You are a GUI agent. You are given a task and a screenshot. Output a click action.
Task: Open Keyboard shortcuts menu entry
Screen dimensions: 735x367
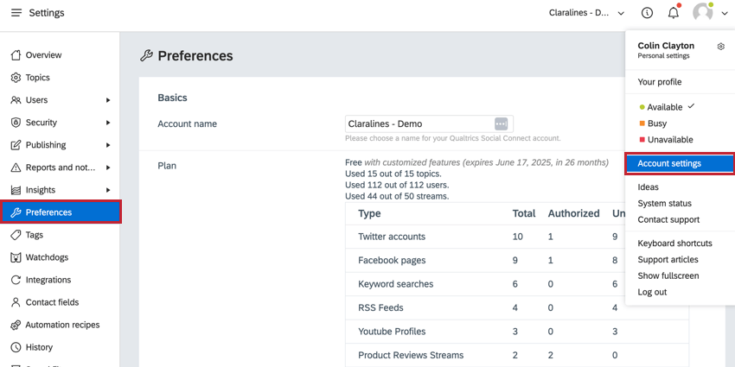(x=674, y=244)
